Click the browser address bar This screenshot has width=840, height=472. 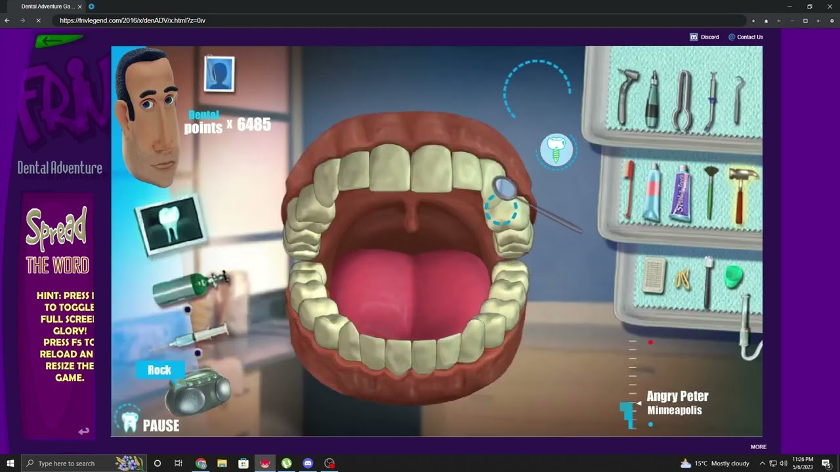pyautogui.click(x=400, y=20)
